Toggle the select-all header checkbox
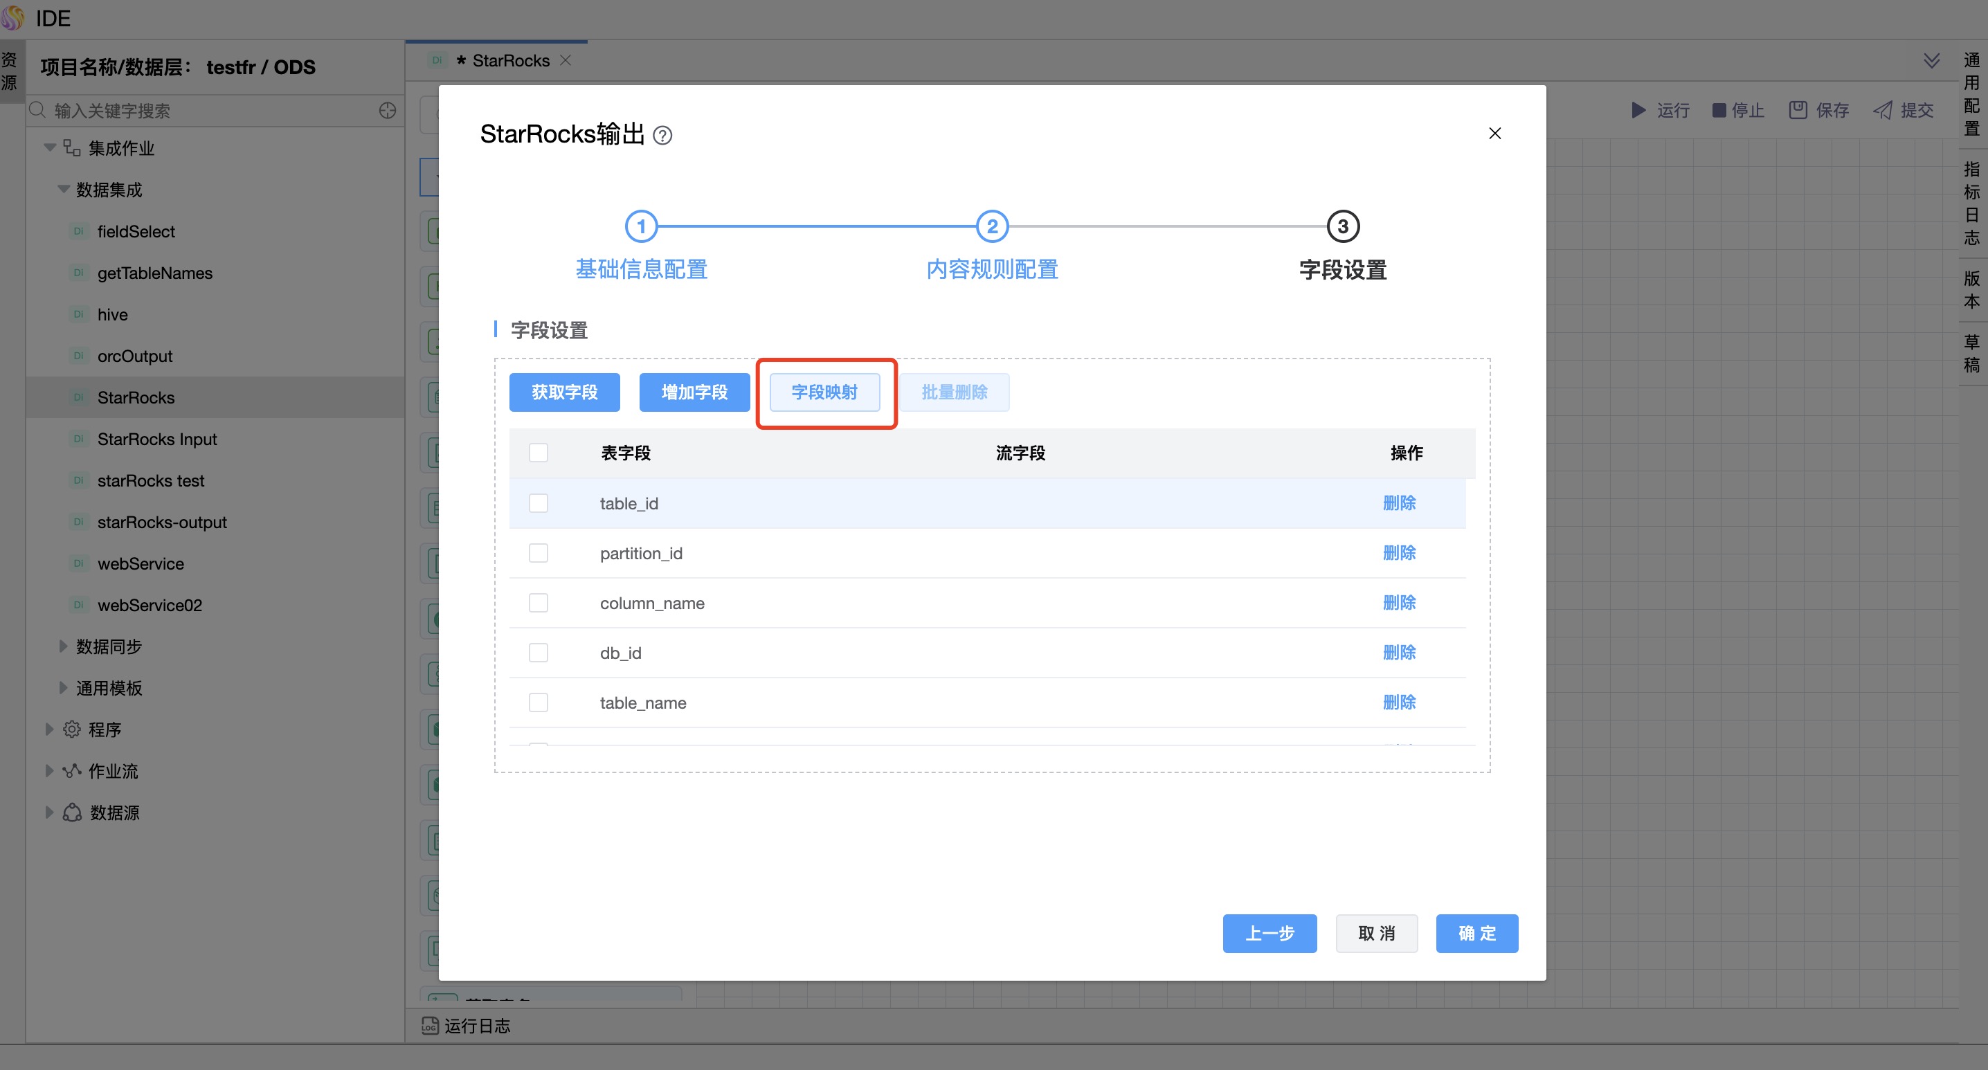 (x=539, y=453)
